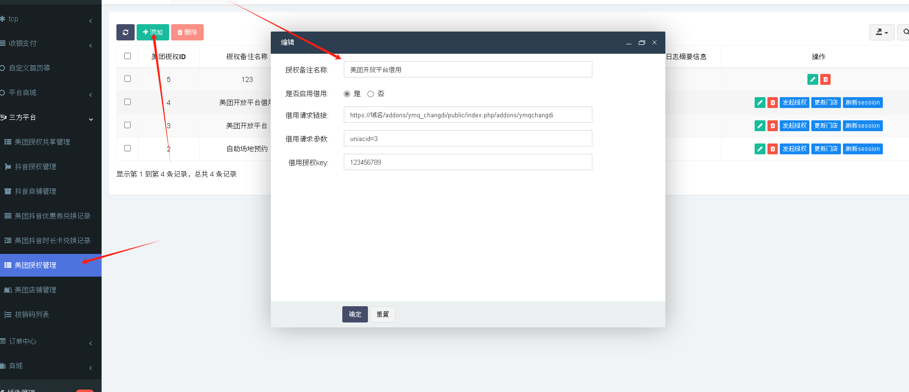
Task: Click the 重置 reset button
Action: pos(383,314)
